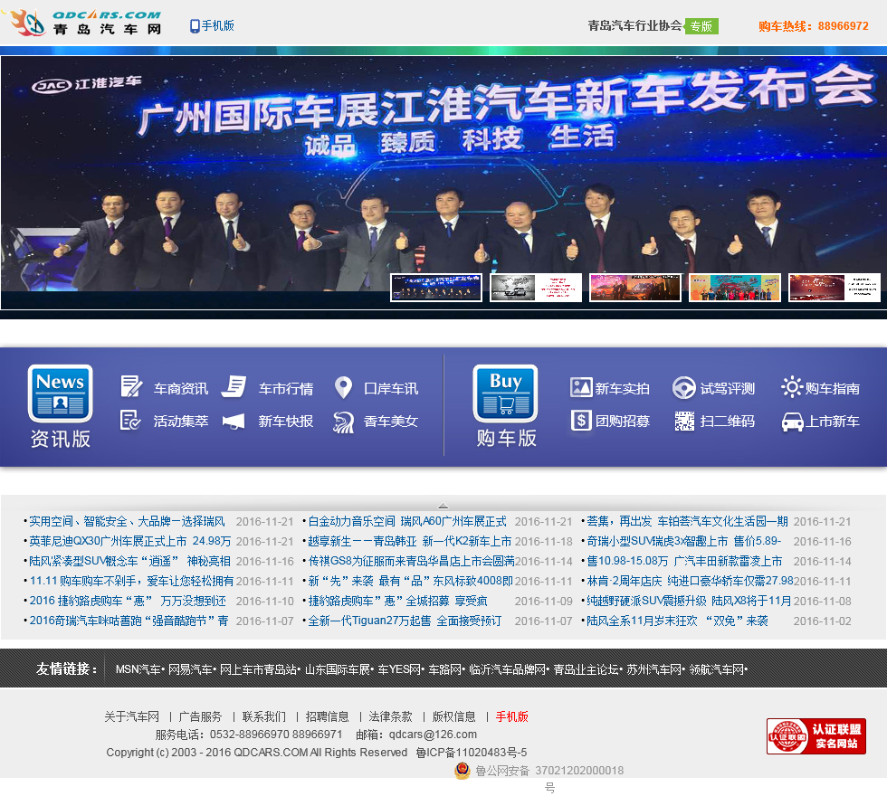The height and width of the screenshot is (806, 887).
Task: Open the 关于汽车网 footer link
Action: [132, 716]
